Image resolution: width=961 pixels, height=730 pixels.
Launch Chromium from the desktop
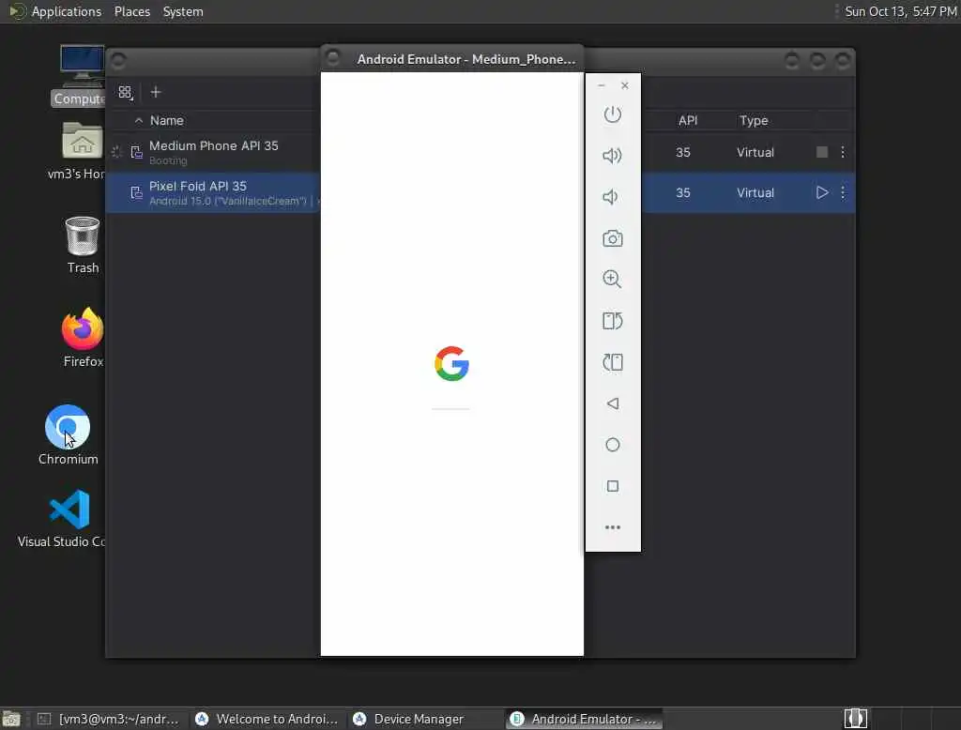point(68,434)
